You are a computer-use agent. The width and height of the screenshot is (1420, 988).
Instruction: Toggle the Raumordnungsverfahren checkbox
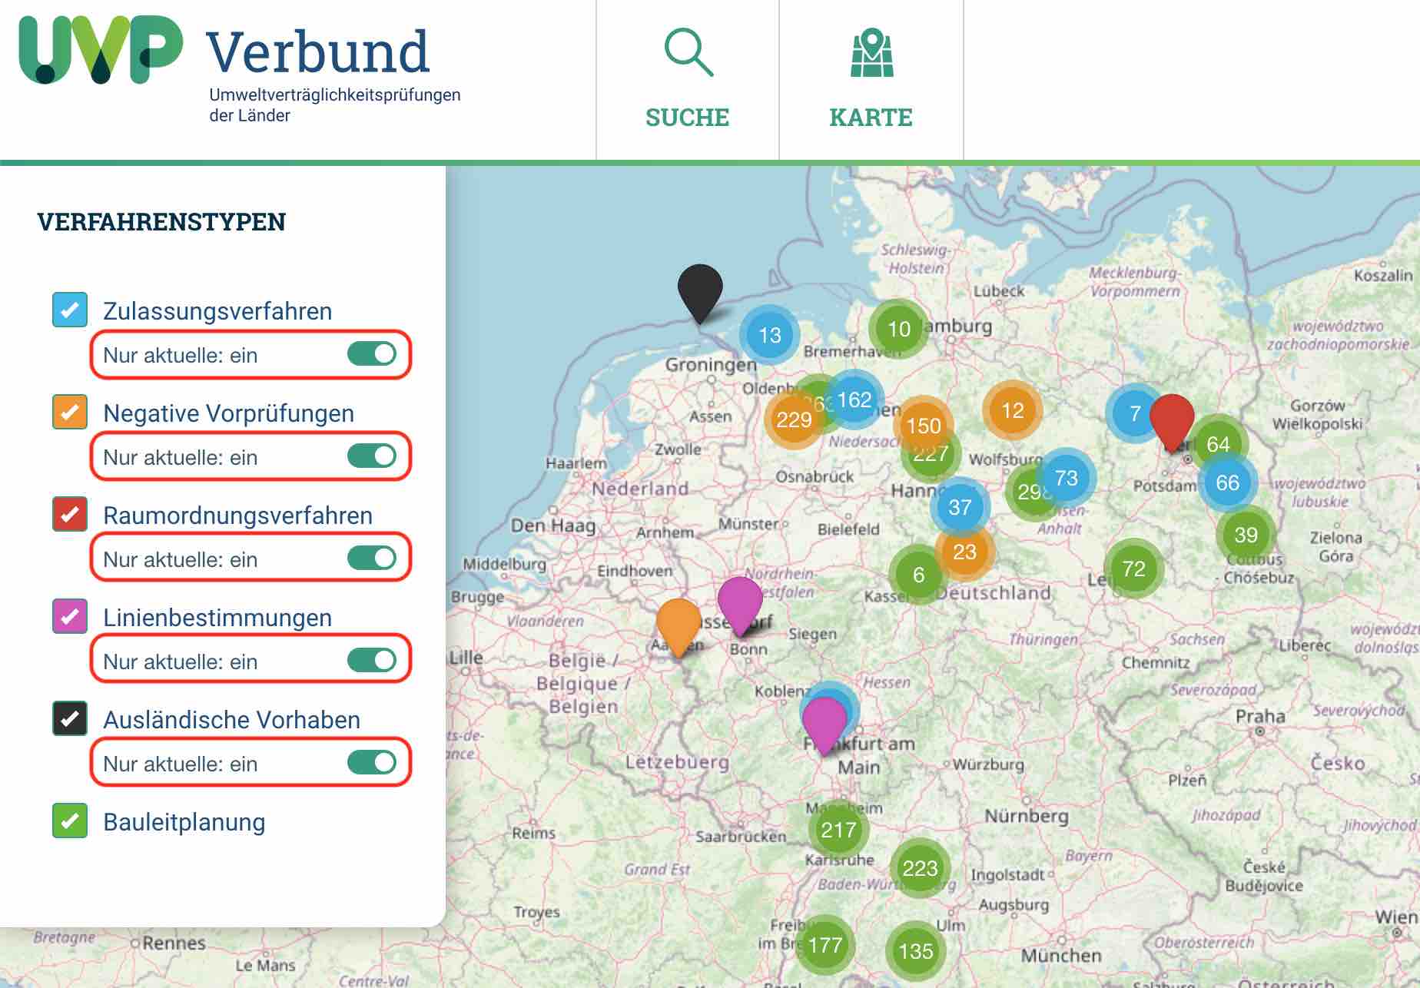pos(70,515)
